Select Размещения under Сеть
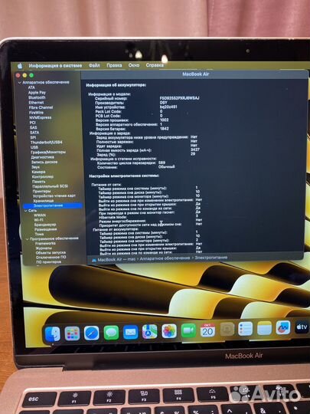Viewport: 310px width, 414px height. point(46,229)
